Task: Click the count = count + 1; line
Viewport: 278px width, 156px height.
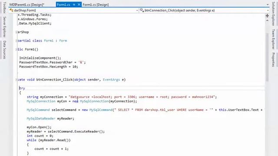Action: (x=51, y=149)
